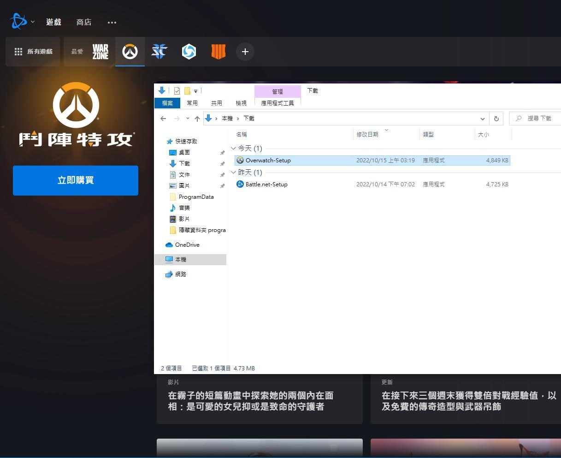Select the Battle.net-Setup file

coord(266,184)
